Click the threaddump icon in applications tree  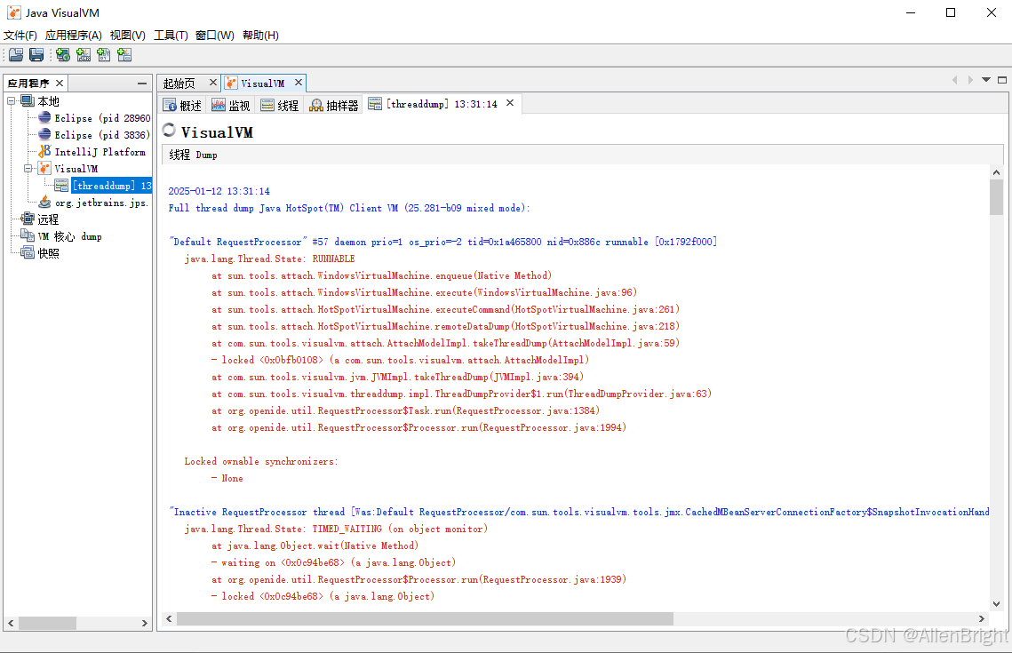pos(61,186)
